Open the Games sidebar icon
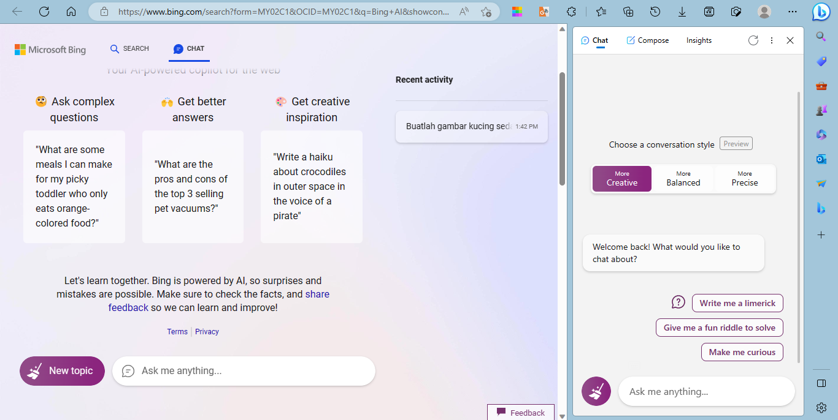 pyautogui.click(x=821, y=110)
